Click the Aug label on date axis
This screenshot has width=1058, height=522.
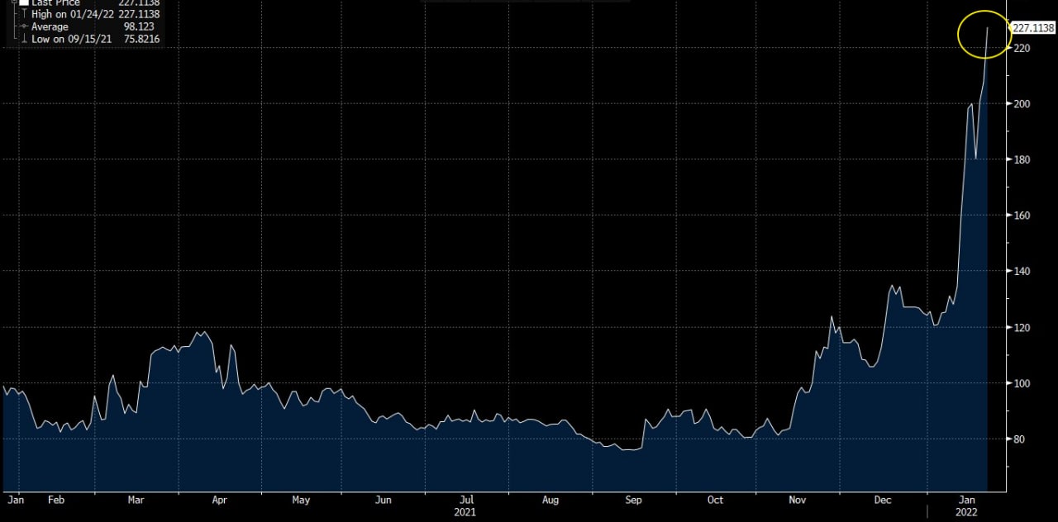(x=550, y=500)
